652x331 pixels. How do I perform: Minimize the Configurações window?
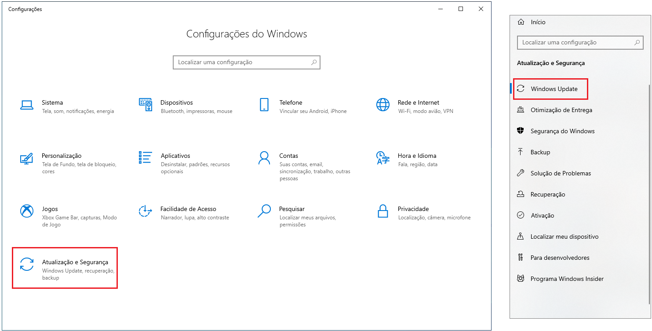point(441,9)
